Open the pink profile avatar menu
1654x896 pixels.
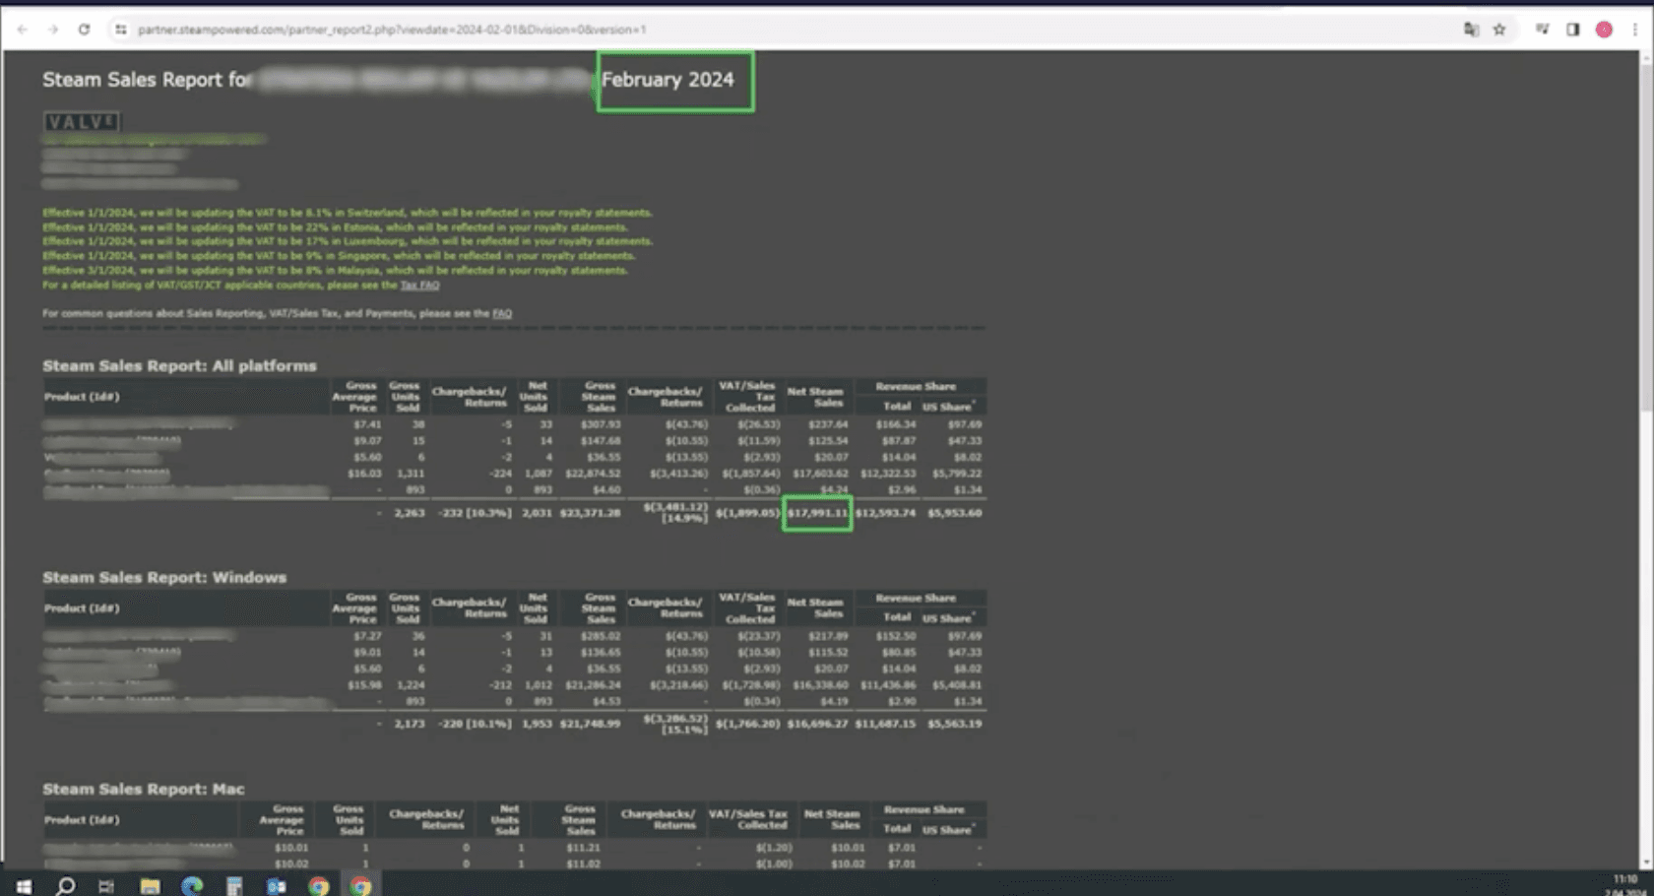point(1604,30)
